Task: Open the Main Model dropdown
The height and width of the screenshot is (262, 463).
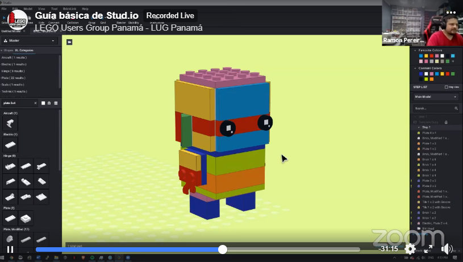Action: pos(436,97)
